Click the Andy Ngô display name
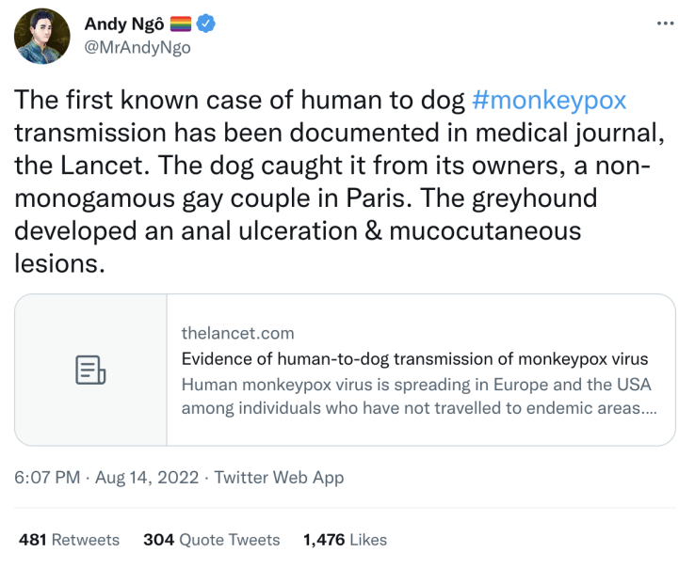The image size is (695, 568). pyautogui.click(x=124, y=24)
